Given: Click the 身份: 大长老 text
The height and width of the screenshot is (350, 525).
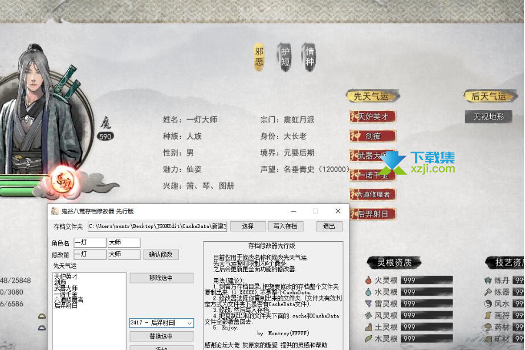Looking at the screenshot, I should point(283,136).
